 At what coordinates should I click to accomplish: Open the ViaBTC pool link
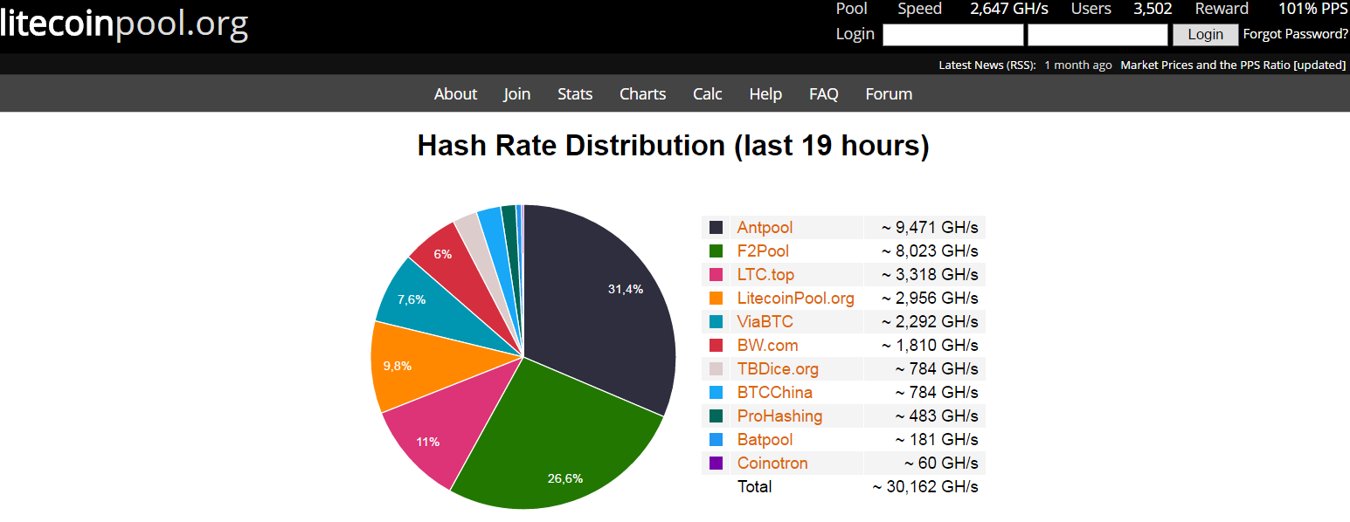765,322
